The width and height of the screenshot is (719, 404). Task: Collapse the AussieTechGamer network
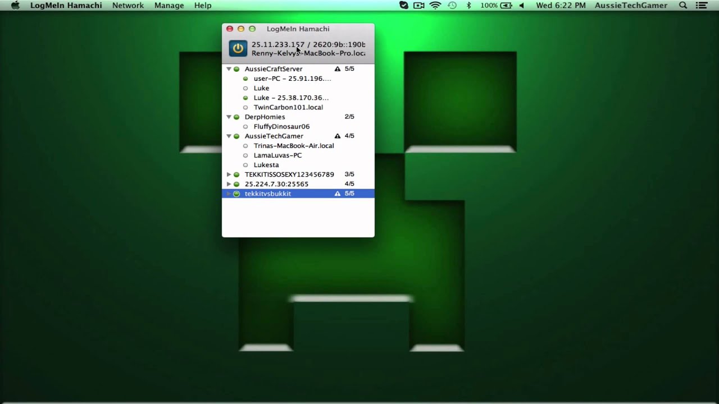[x=229, y=136]
